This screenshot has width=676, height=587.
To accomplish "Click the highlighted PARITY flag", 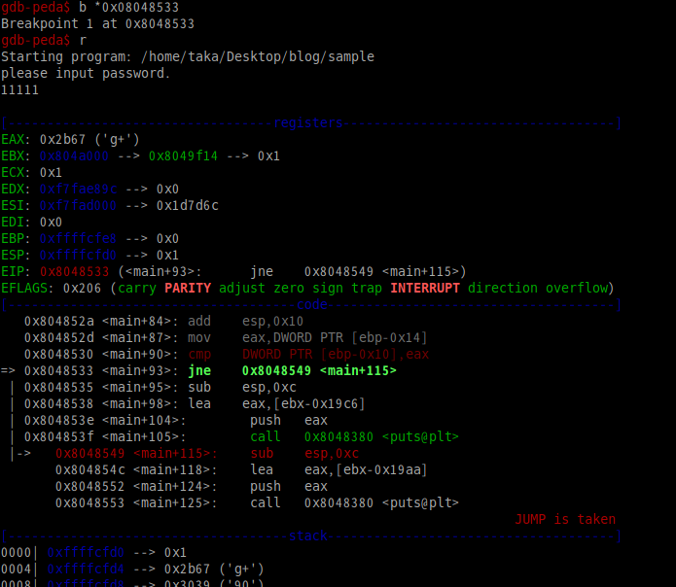I will [188, 288].
